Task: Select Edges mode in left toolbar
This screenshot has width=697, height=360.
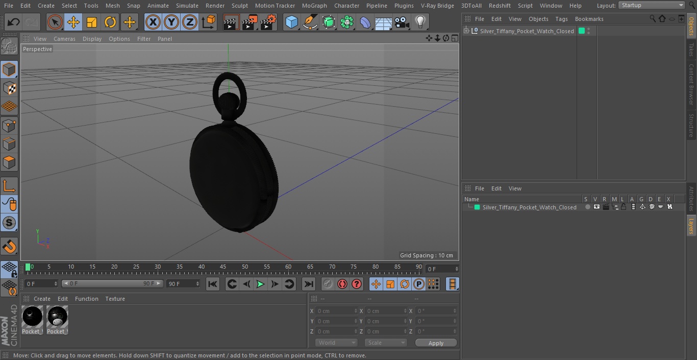Action: 9,144
